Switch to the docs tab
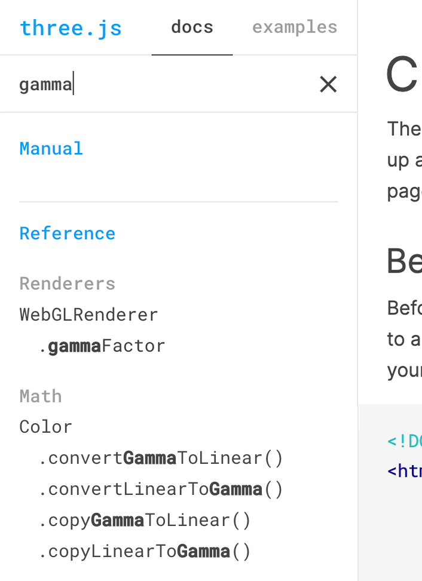422x581 pixels. click(192, 27)
